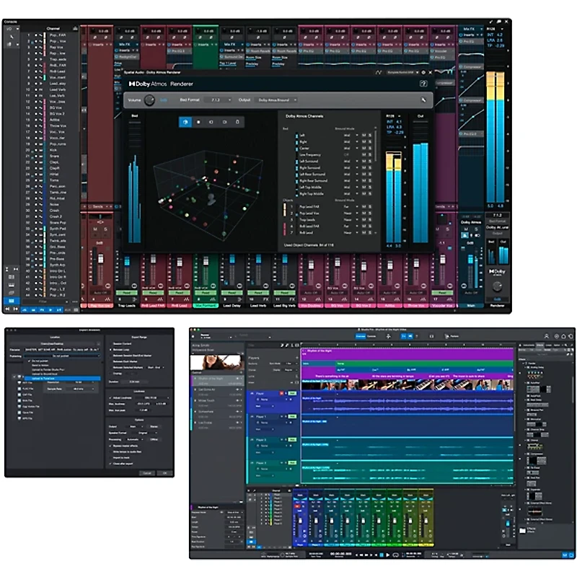Image resolution: width=577 pixels, height=577 pixels.
Task: Solo the Right Surround channel in the renderer
Action: pos(369,168)
